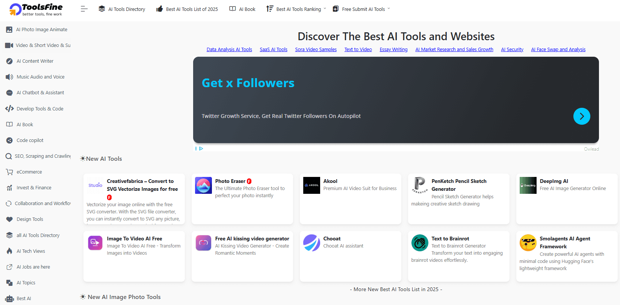Open the Sora Video Samples link
620x305 pixels.
point(316,49)
